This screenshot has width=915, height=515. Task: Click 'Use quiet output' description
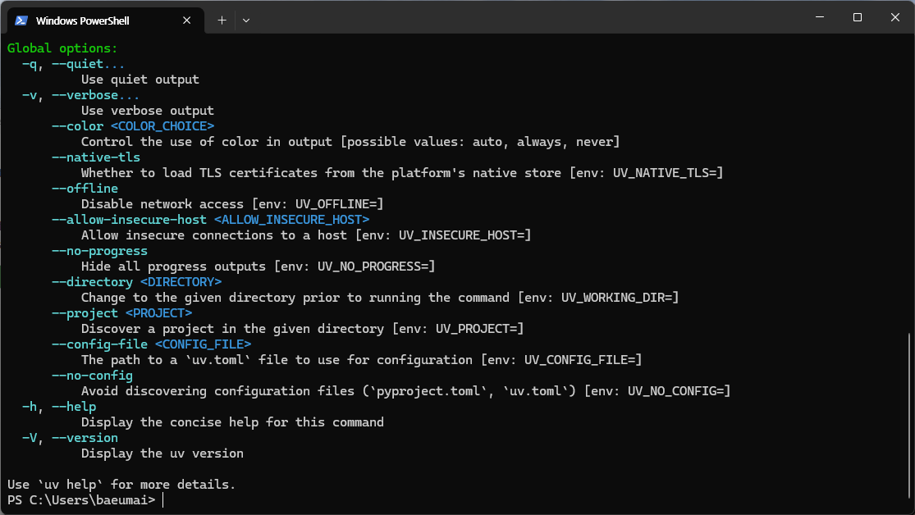coord(140,80)
